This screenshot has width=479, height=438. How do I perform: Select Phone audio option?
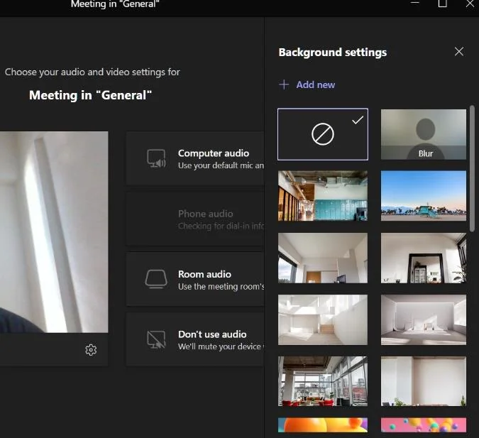click(195, 219)
